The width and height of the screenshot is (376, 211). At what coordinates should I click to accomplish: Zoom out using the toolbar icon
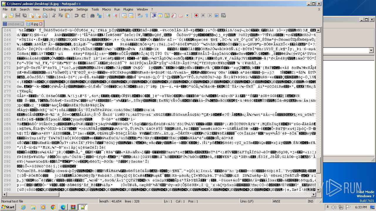115,16
